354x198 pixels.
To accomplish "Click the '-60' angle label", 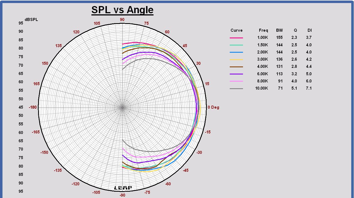I will point(168,184).
